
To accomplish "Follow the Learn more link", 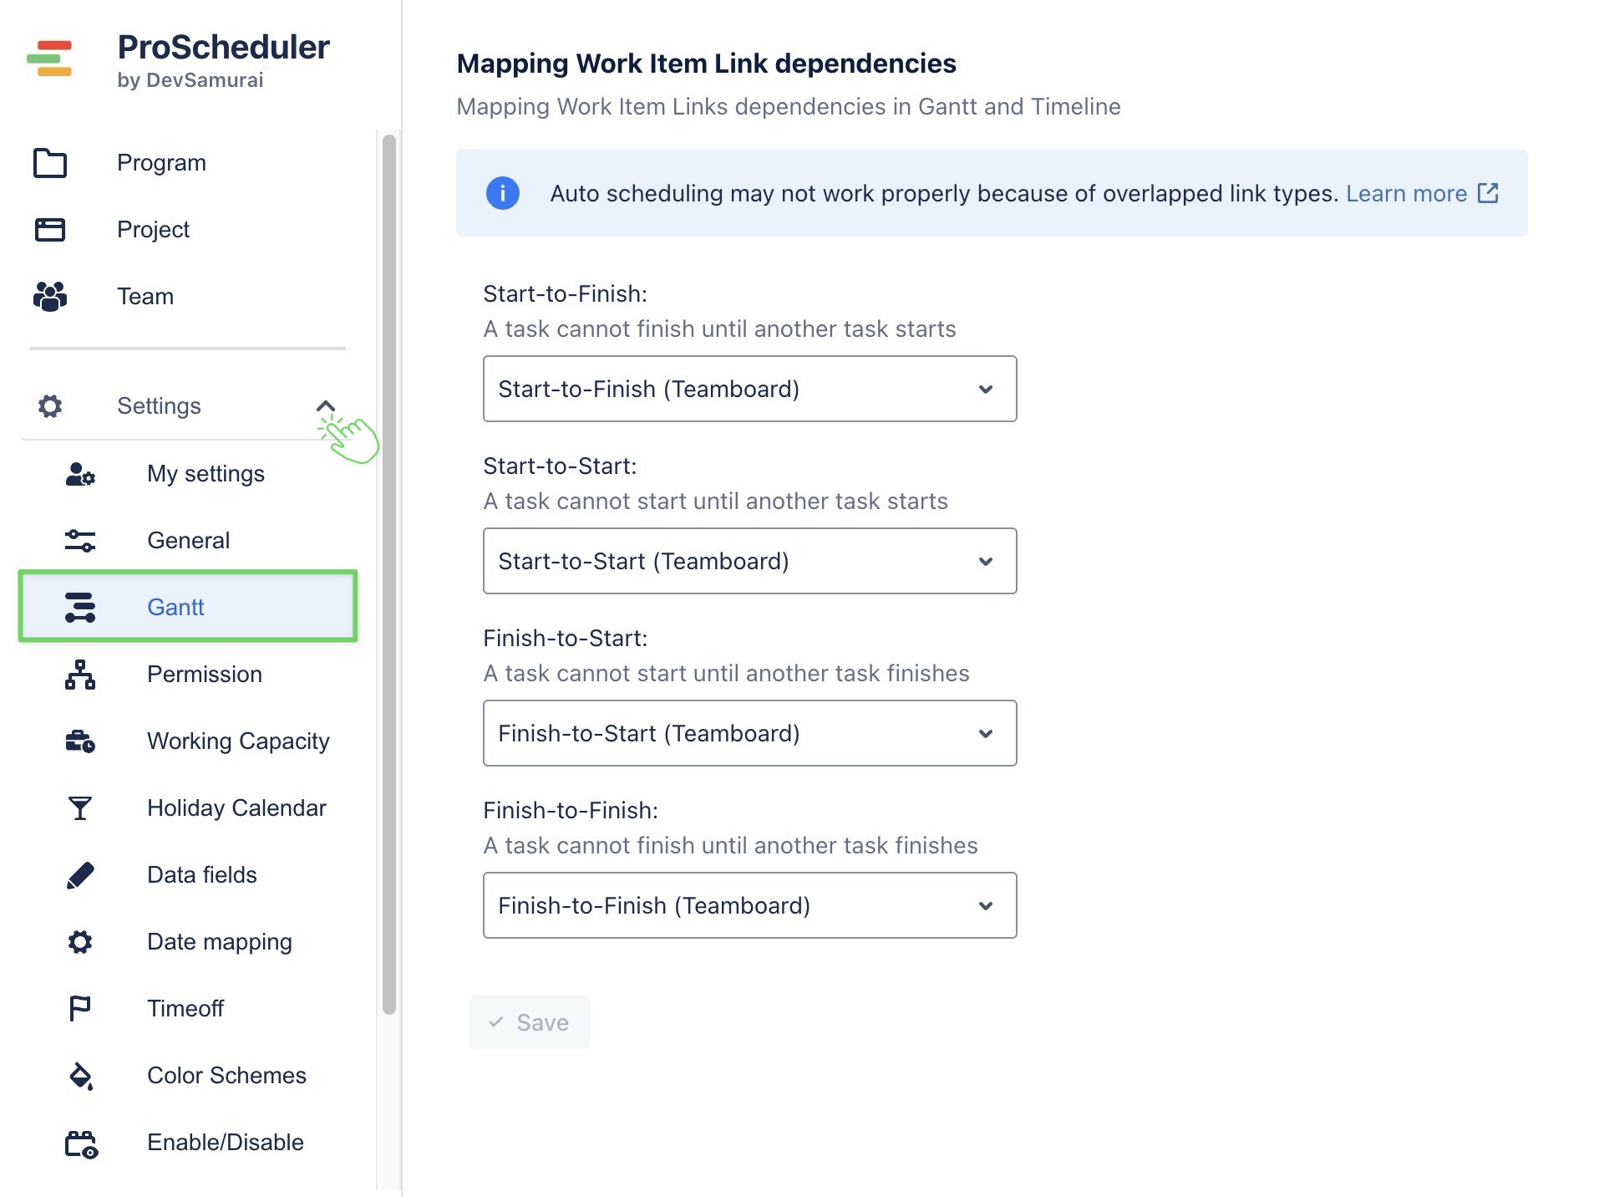I will pyautogui.click(x=1406, y=193).
